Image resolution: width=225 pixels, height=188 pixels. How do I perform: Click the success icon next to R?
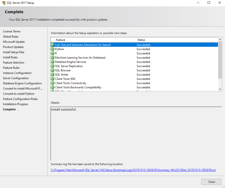[x=52, y=53]
